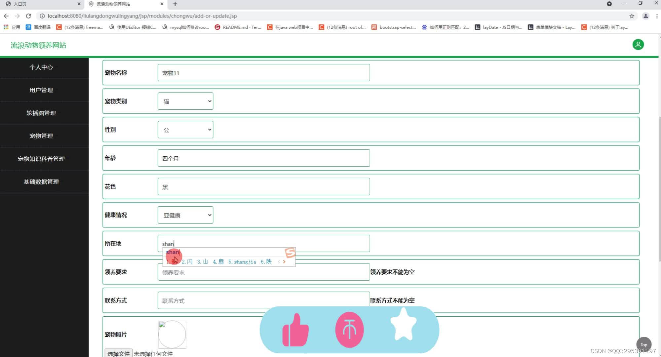
Task: Click the 宠物名称 input field
Action: click(x=264, y=73)
